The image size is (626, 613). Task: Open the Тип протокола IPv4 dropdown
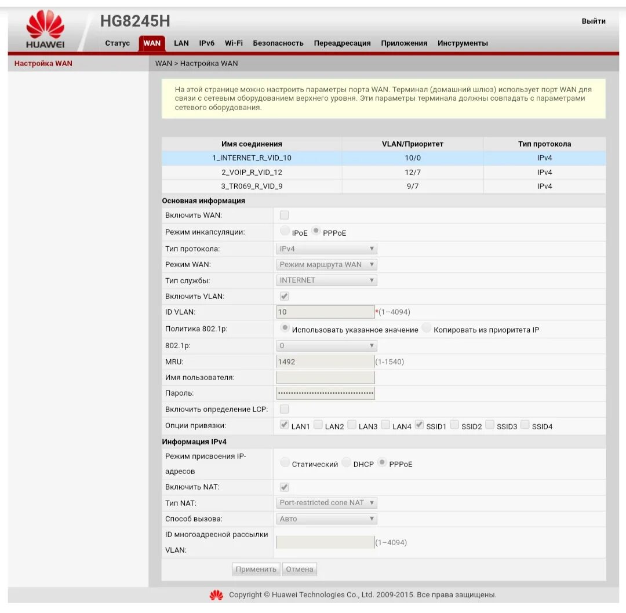[x=326, y=249]
